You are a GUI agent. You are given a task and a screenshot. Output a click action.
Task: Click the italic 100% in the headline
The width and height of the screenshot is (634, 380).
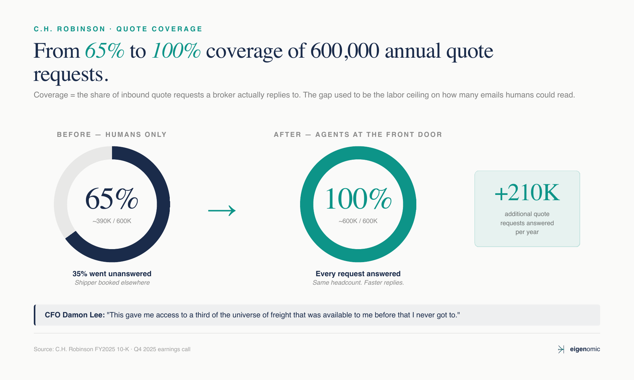tap(176, 51)
